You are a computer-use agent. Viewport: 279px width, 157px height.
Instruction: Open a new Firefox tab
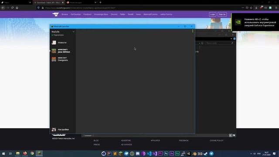coord(100,3)
